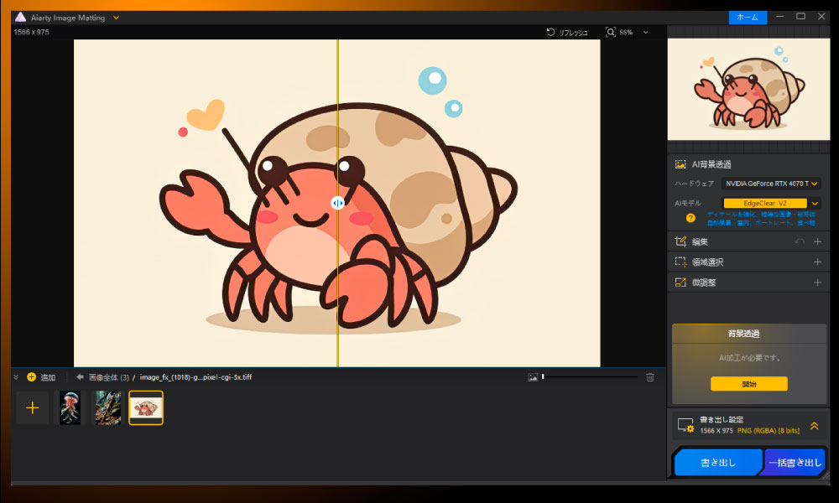
Task: Click the zoom-to-fit magnifier icon
Action: pos(610,33)
